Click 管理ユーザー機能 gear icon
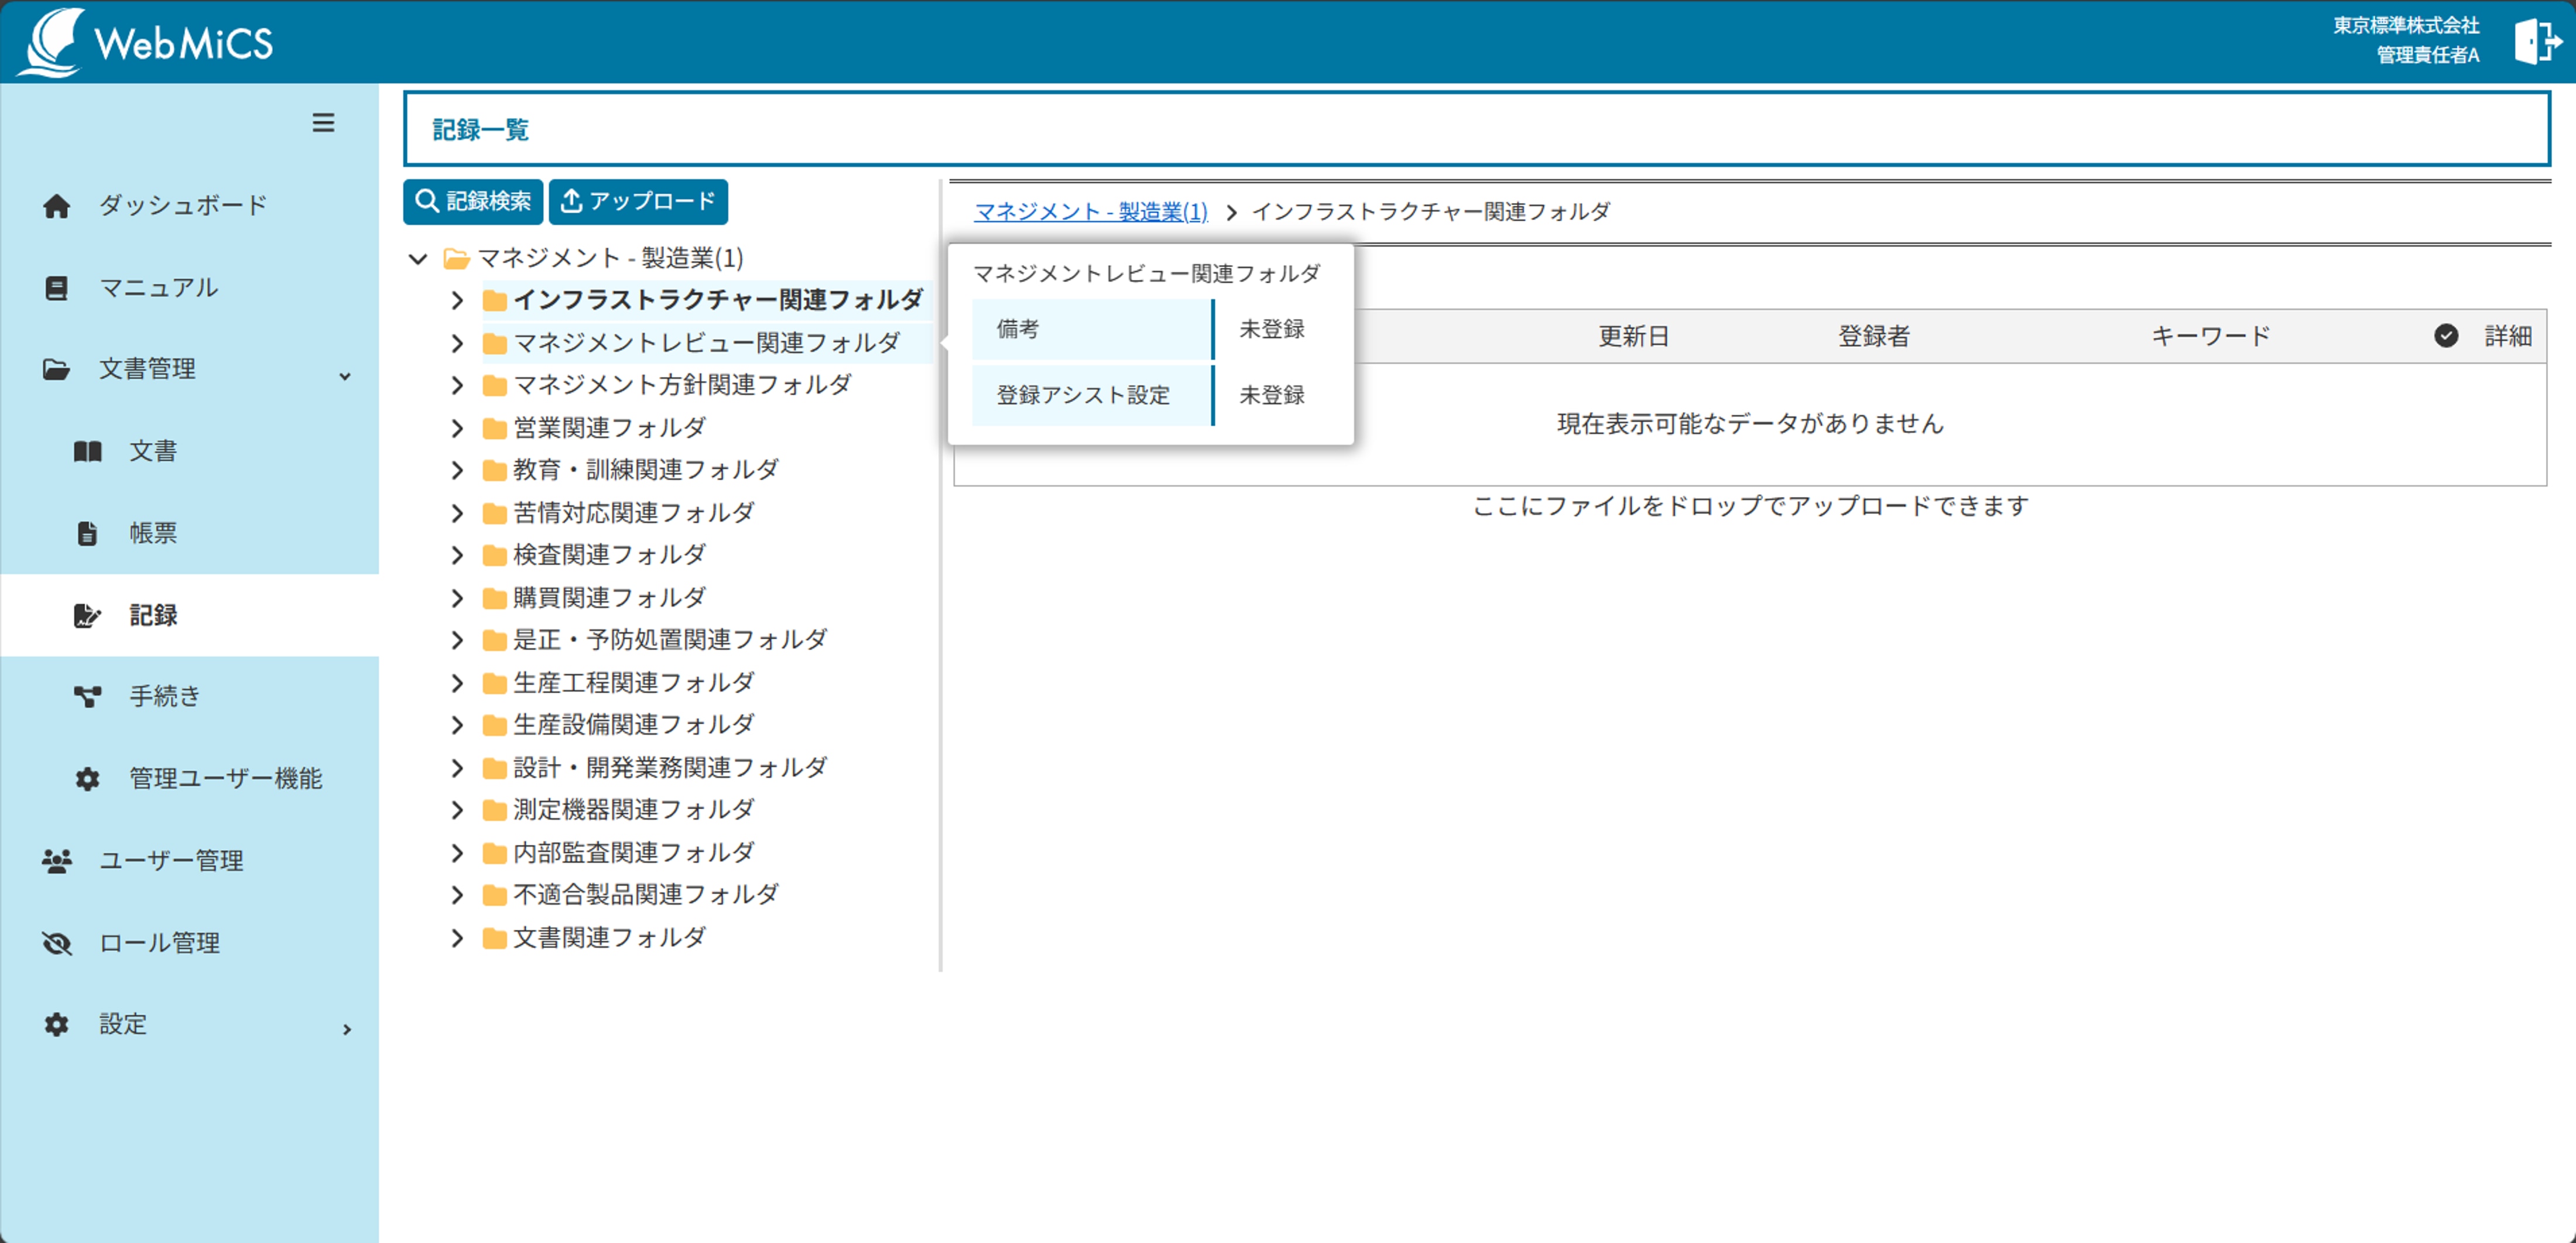Viewport: 2576px width, 1243px height. click(x=88, y=778)
